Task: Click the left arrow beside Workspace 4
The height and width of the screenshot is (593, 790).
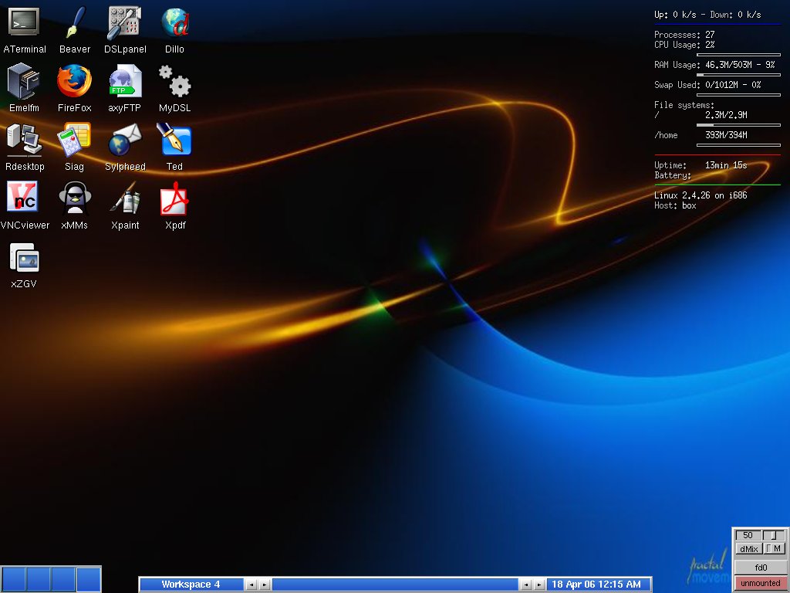Action: (250, 585)
